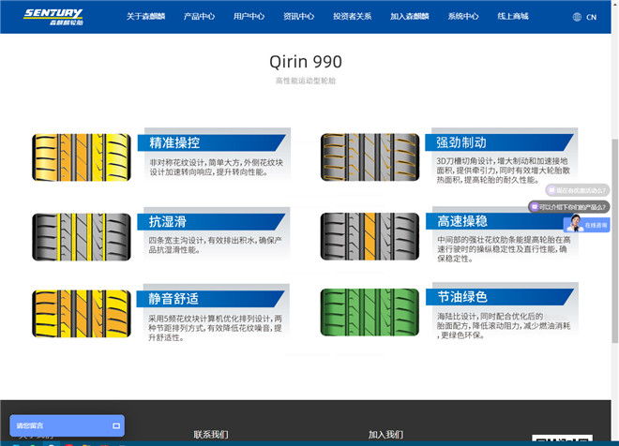Click the 3D刀槽切角设计 description text
The image size is (619, 446).
click(503, 171)
